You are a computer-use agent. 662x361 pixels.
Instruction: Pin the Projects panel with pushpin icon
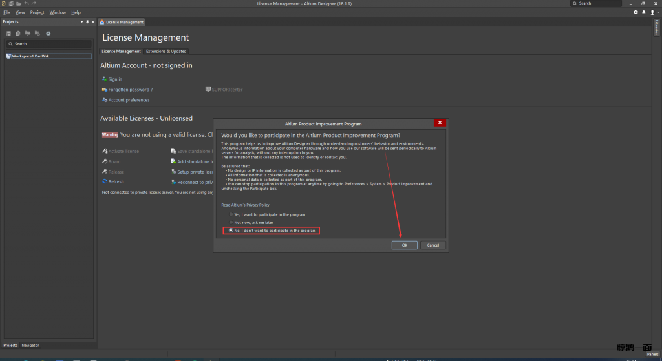[x=87, y=22]
